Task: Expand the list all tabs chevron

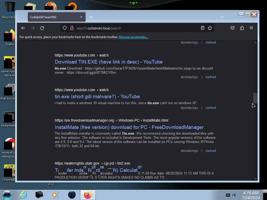Action: pyautogui.click(x=222, y=17)
